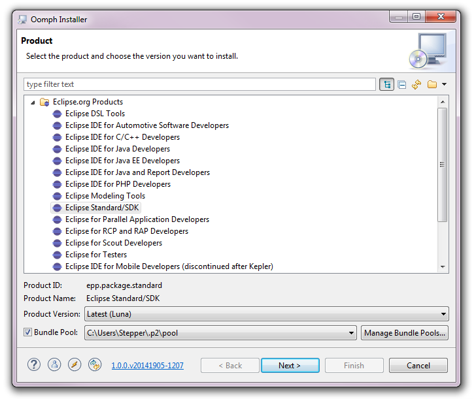The height and width of the screenshot is (399, 474).
Task: Click the Product ID value epp.package.standard
Action: tap(124, 285)
